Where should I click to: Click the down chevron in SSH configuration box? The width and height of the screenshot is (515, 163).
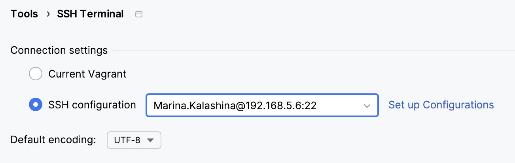pyautogui.click(x=367, y=106)
